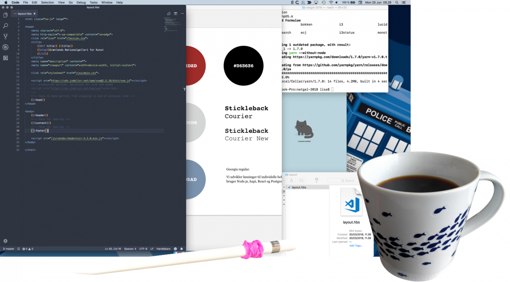
Task: Open Notification Center list icon
Action: tap(404, 3)
